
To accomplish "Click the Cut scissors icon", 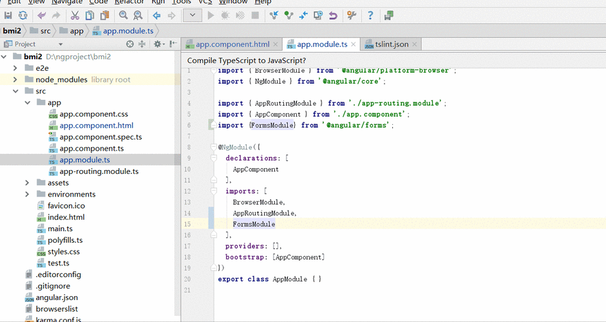I will [x=75, y=15].
